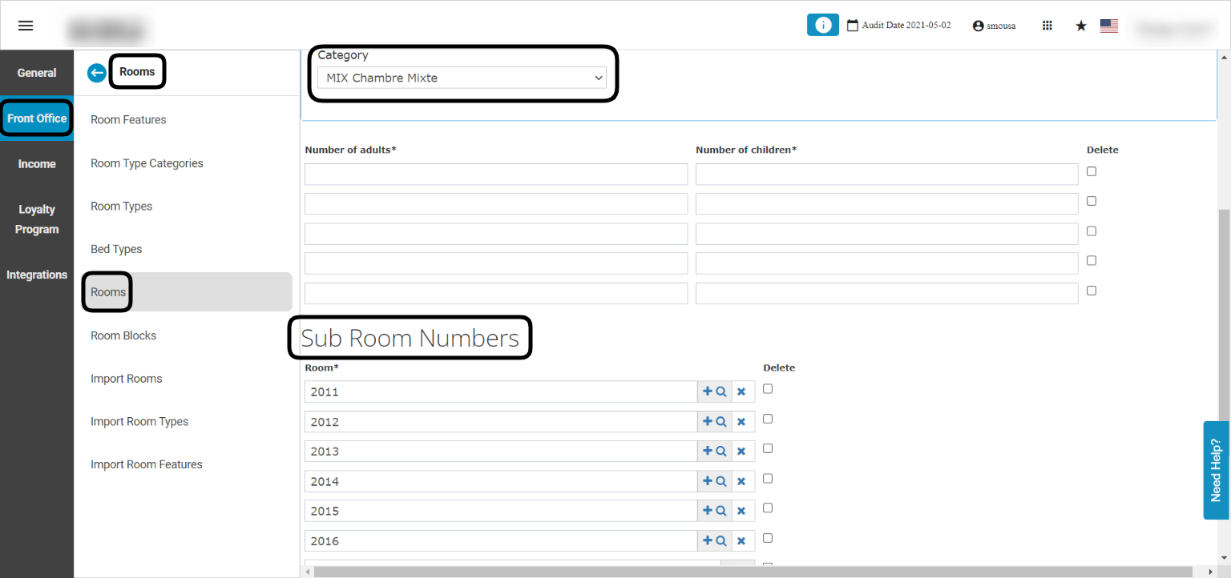Open the Category dropdown showing MIX Chambre Mixte
Image resolution: width=1231 pixels, height=578 pixels.
tap(462, 78)
